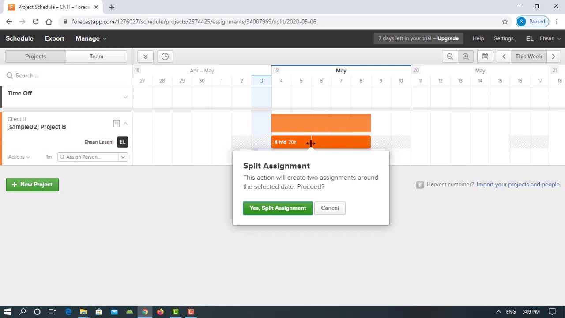Cancel the Split Assignment dialog
The width and height of the screenshot is (565, 318).
(x=330, y=208)
